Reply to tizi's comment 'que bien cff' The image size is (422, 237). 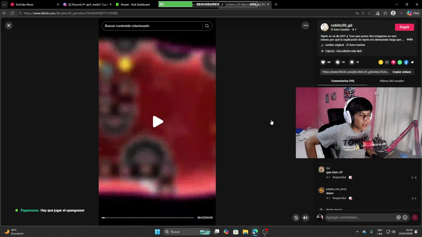pyautogui.click(x=339, y=177)
